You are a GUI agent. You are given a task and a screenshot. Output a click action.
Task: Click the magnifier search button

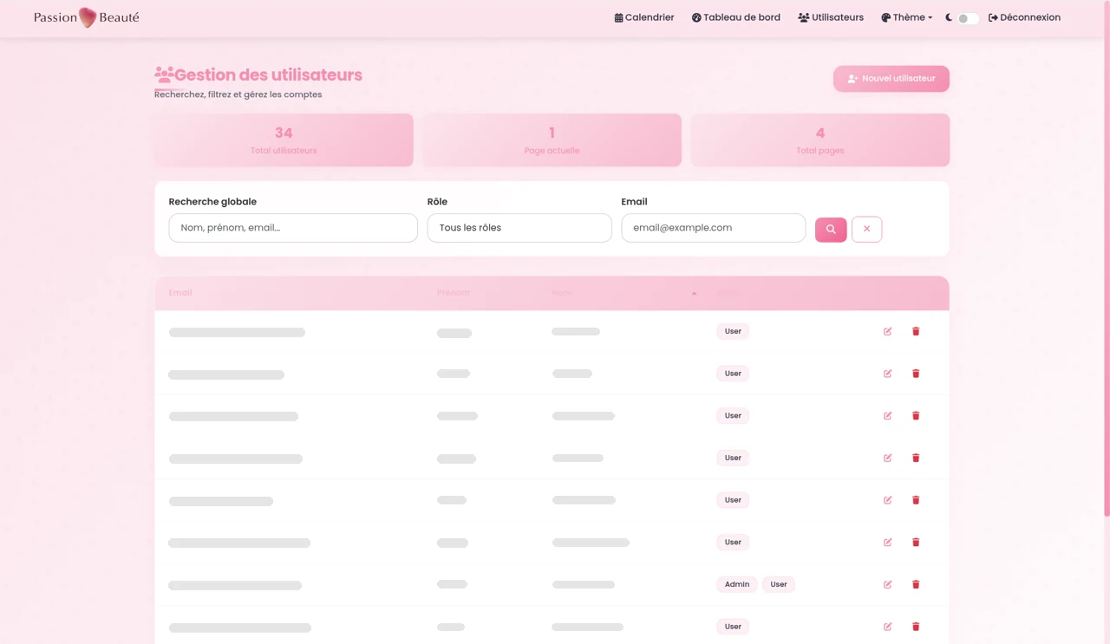pyautogui.click(x=831, y=229)
